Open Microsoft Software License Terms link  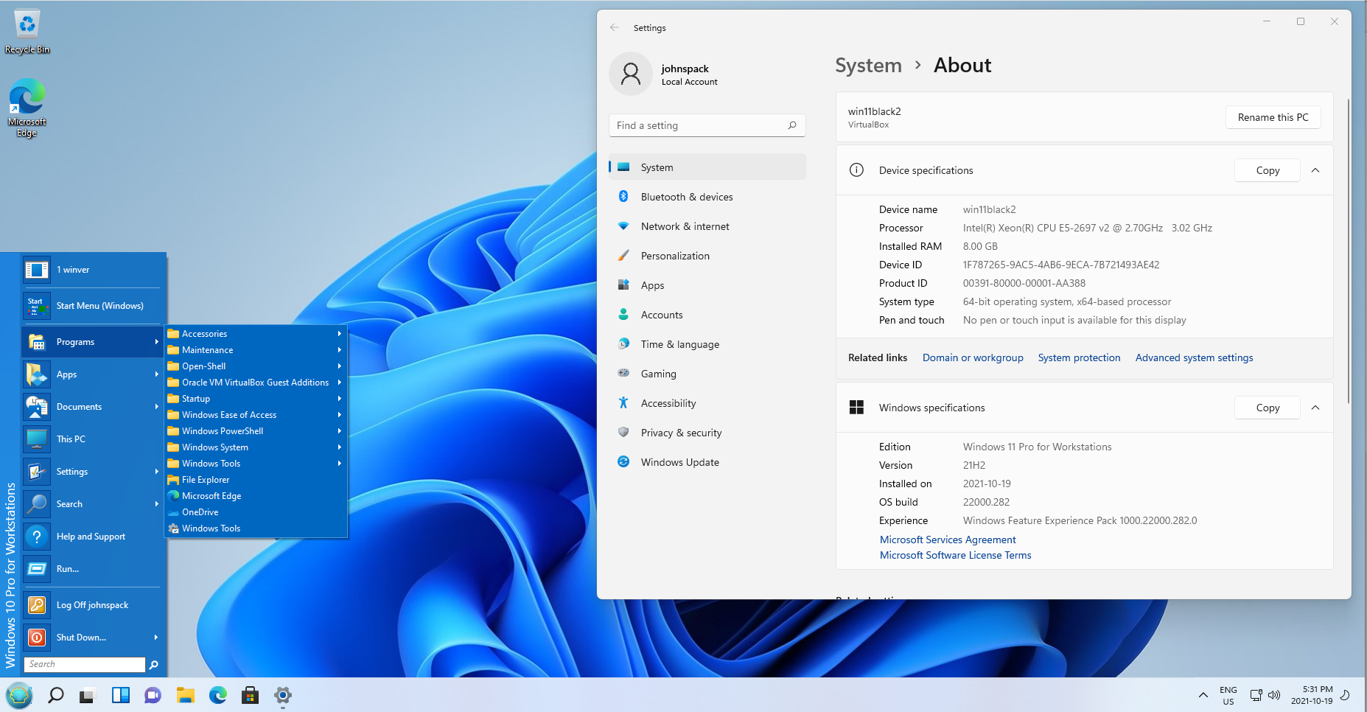tap(955, 555)
